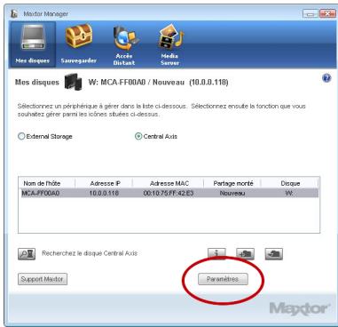Open Paramètres settings
This screenshot has width=338, height=327.
click(x=223, y=279)
